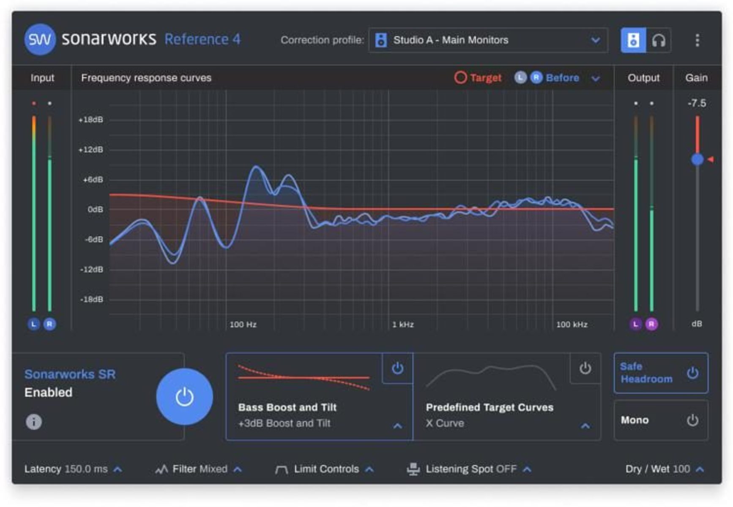733x507 pixels.
Task: Click the Sonarworks SR label
Action: click(70, 374)
